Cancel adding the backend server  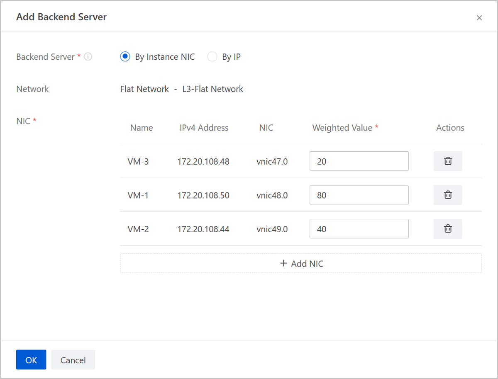coord(73,360)
